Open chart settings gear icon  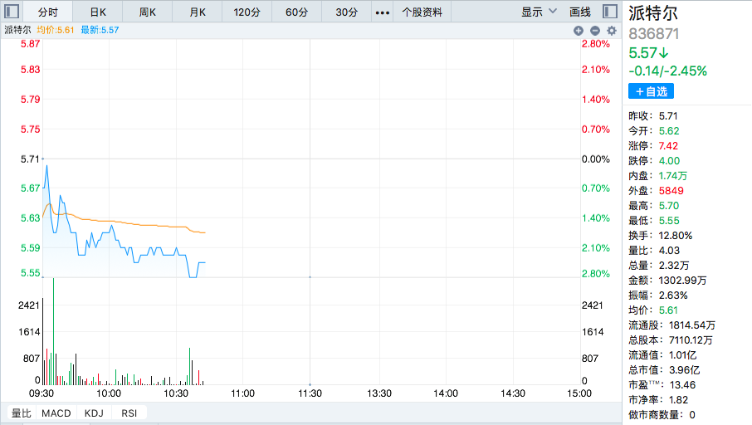pyautogui.click(x=613, y=30)
